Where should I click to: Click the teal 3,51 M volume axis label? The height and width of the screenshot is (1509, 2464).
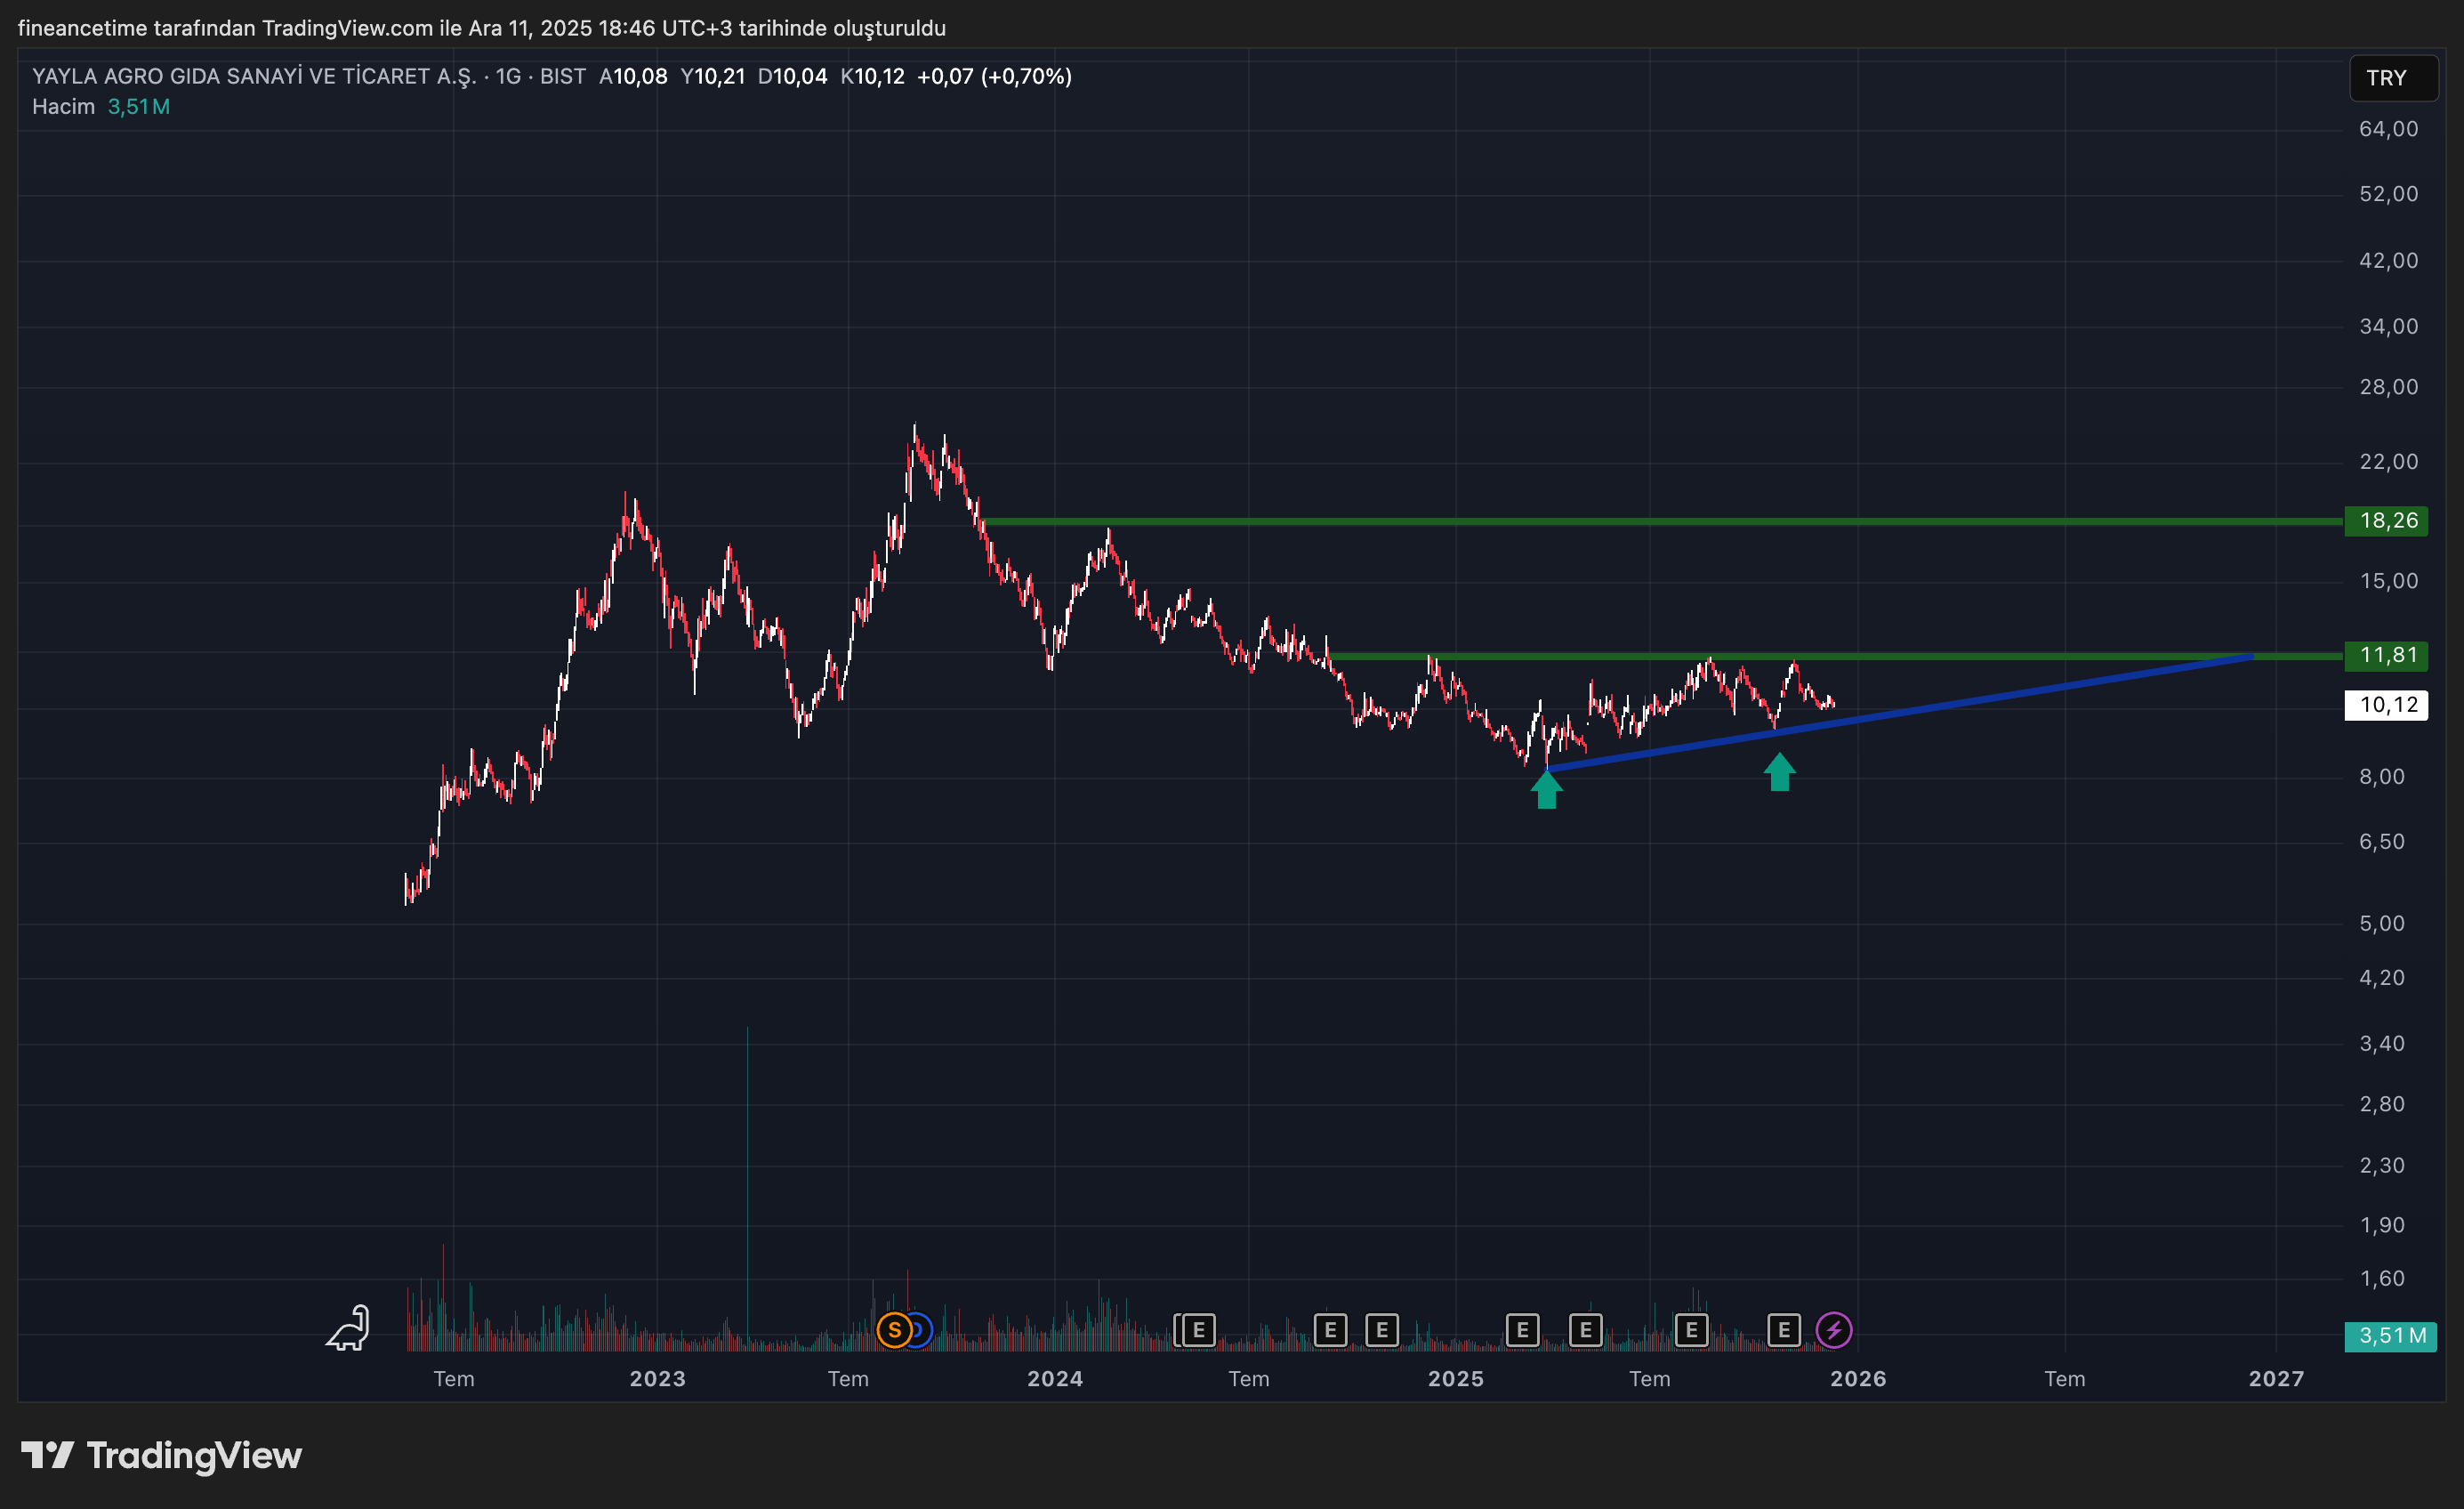2390,1336
